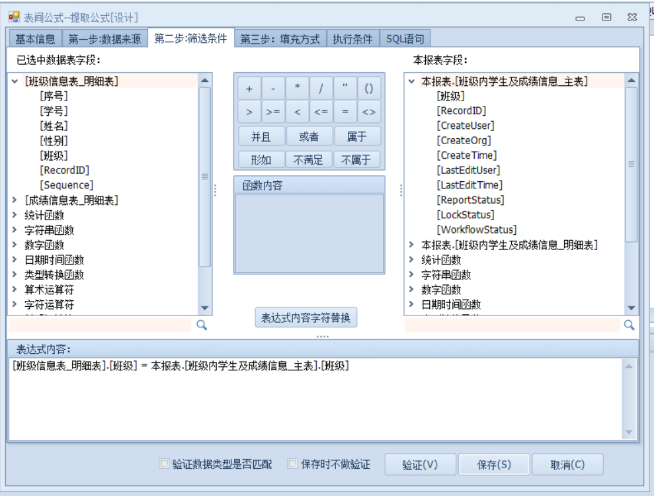This screenshot has height=496, width=654.
Task: Expand the 成绩信息表_明细表 tree node
Action: [x=15, y=200]
